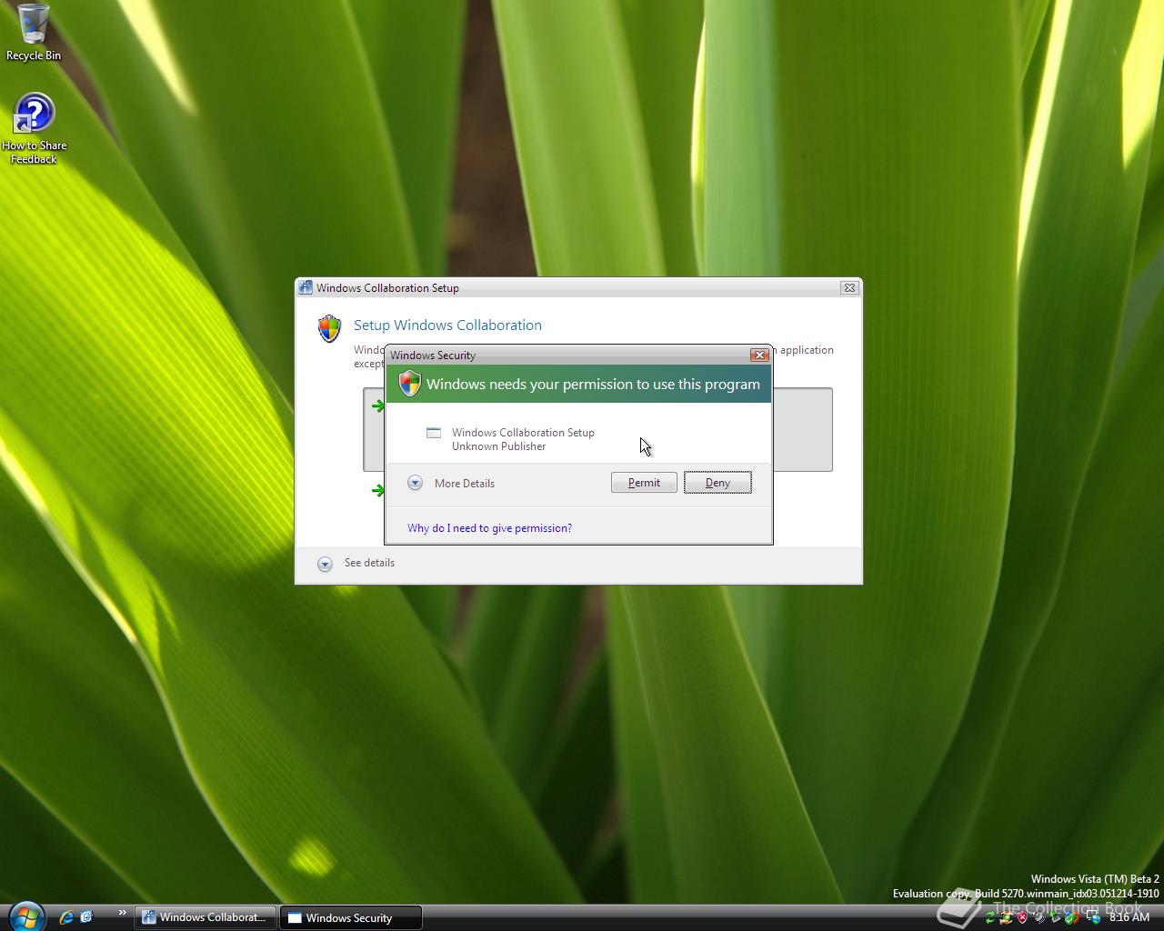
Task: Open How to Share Feedback shortcut
Action: coord(34,129)
